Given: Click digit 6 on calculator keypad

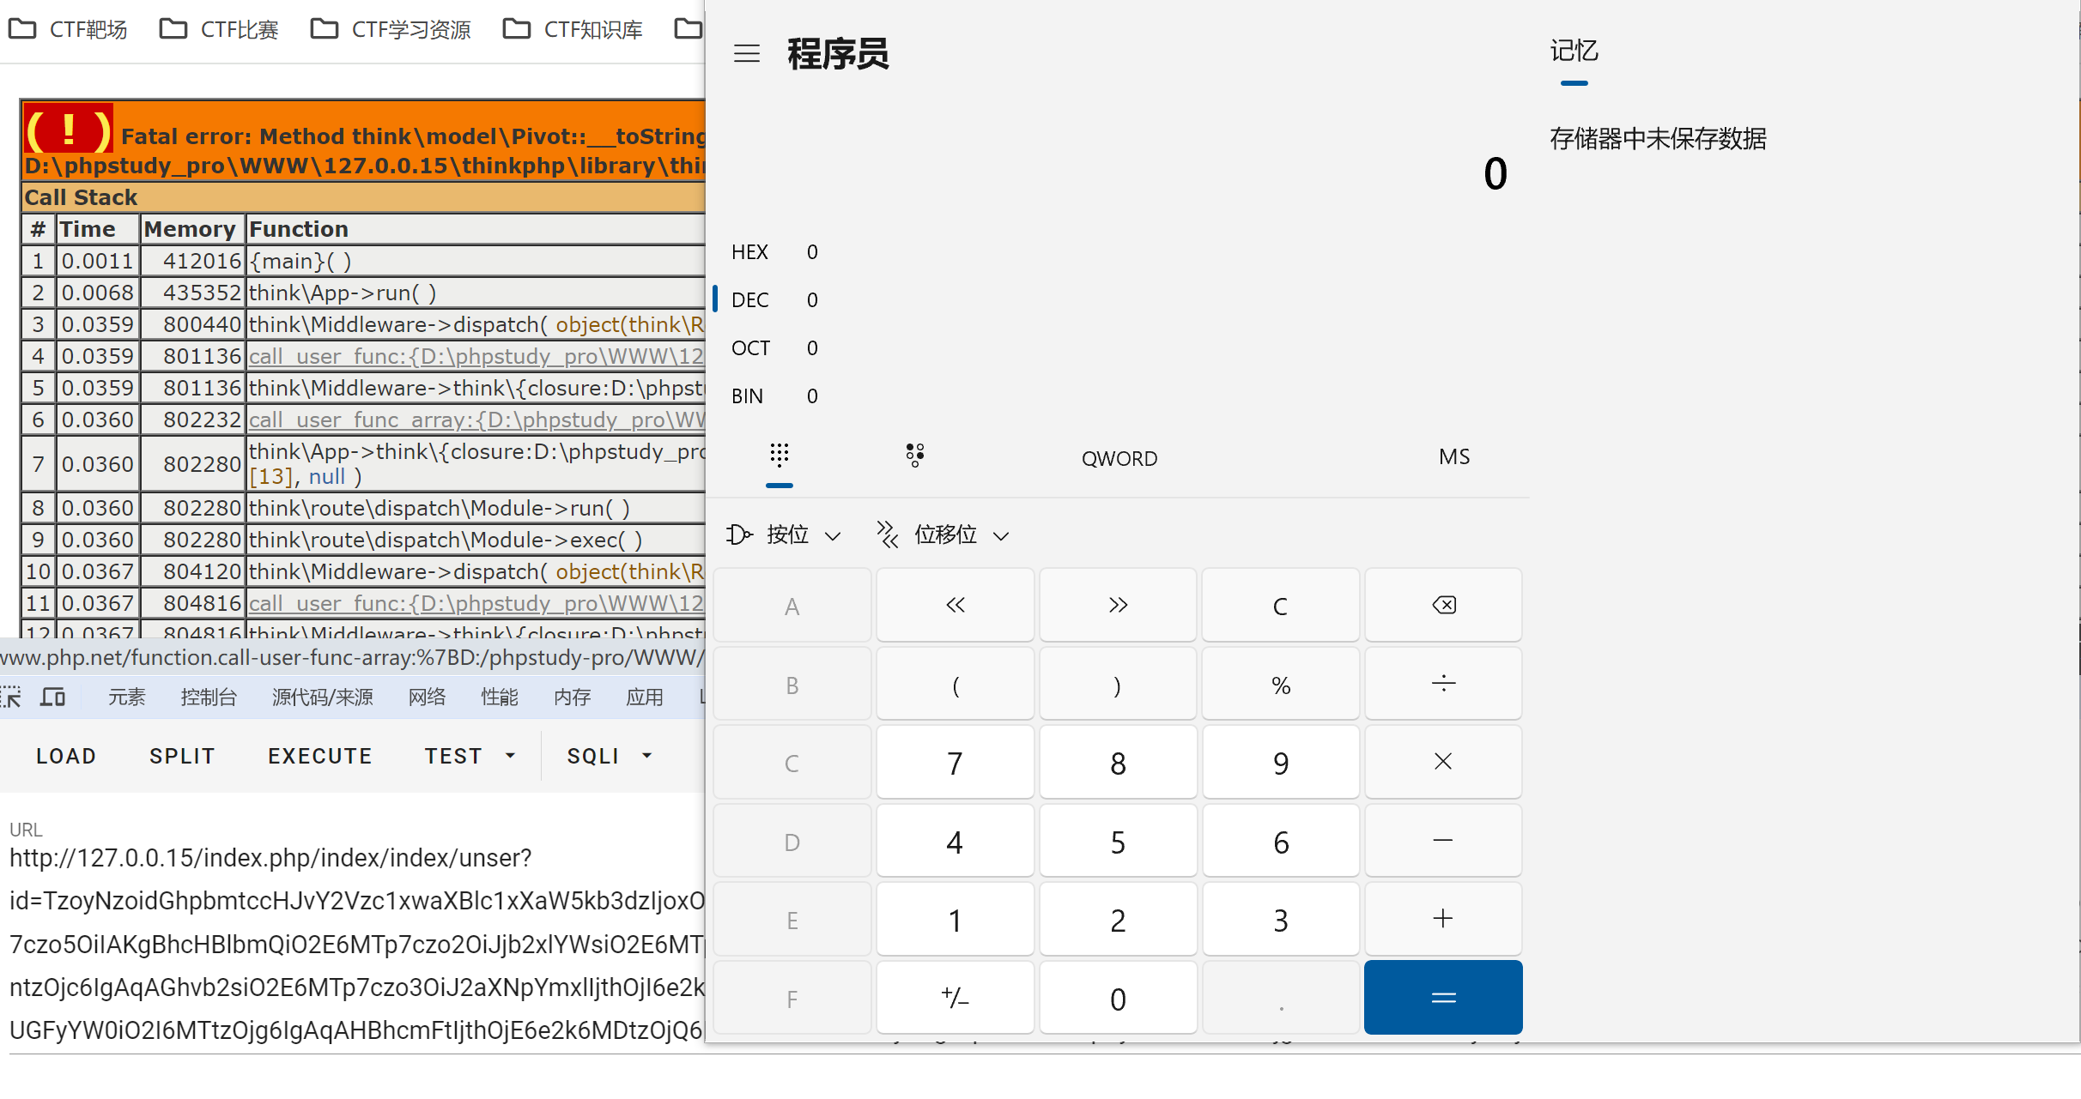Looking at the screenshot, I should click(1281, 841).
